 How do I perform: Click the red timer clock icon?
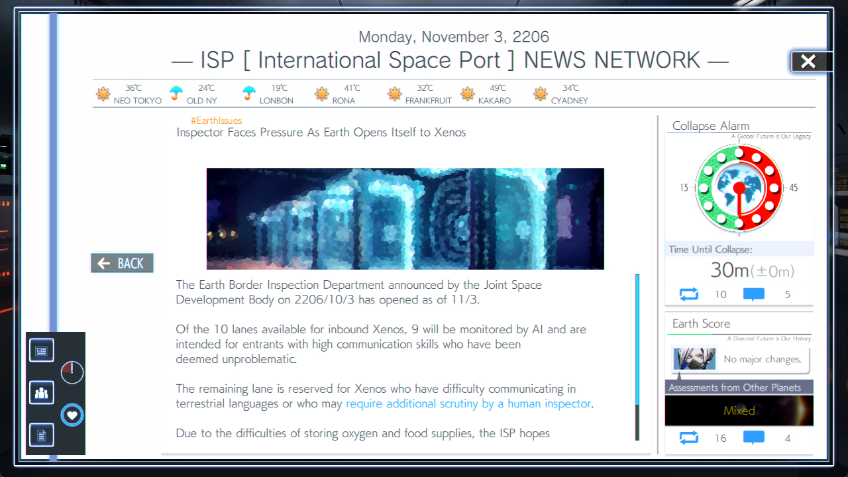[72, 372]
